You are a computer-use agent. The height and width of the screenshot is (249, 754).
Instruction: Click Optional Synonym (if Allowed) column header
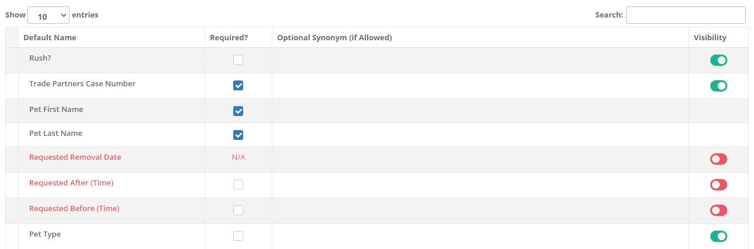pyautogui.click(x=334, y=38)
